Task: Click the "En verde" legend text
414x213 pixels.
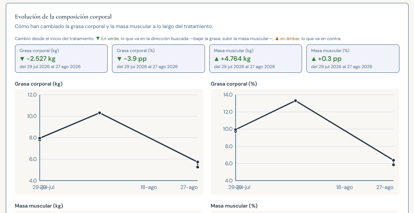Action: [x=110, y=39]
